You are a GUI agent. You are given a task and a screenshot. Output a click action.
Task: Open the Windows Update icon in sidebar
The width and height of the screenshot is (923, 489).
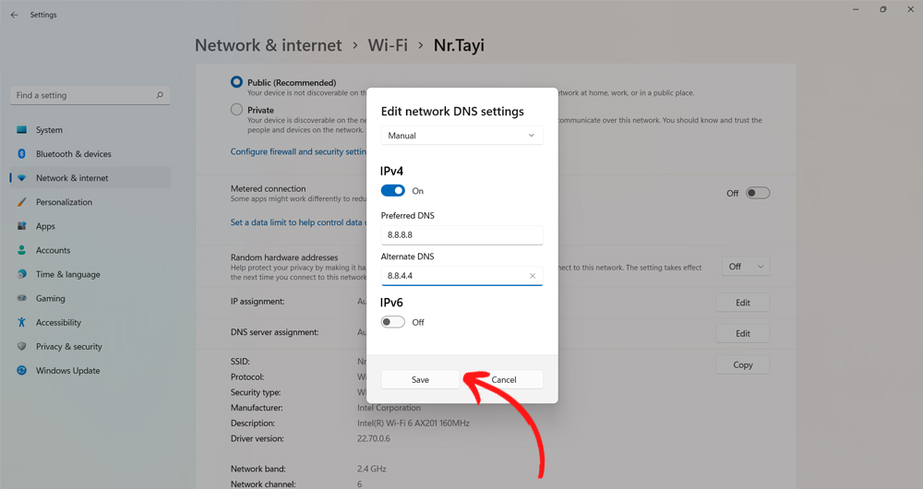click(x=21, y=371)
